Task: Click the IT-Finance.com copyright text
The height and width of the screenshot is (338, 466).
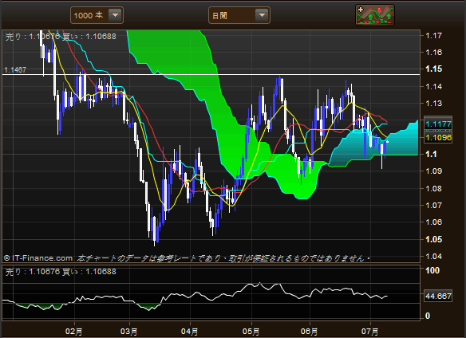Action: pos(38,258)
